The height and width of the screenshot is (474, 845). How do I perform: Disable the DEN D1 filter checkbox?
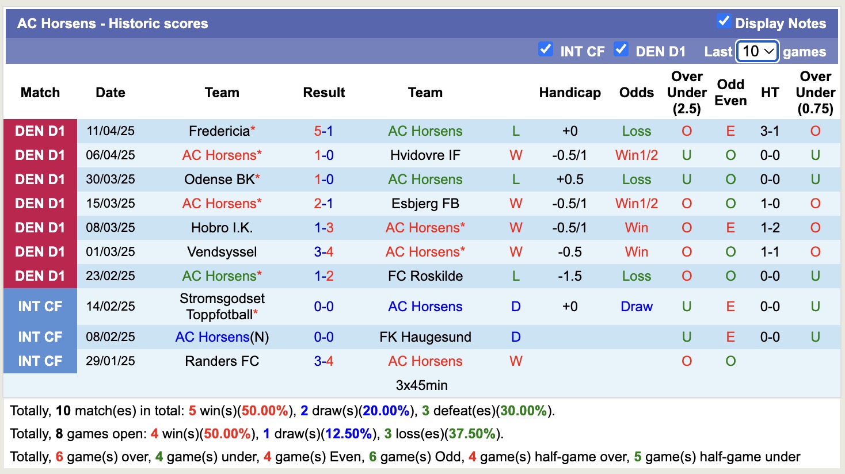621,49
